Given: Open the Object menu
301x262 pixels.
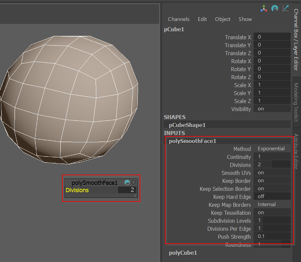Looking at the screenshot, I should [223, 19].
